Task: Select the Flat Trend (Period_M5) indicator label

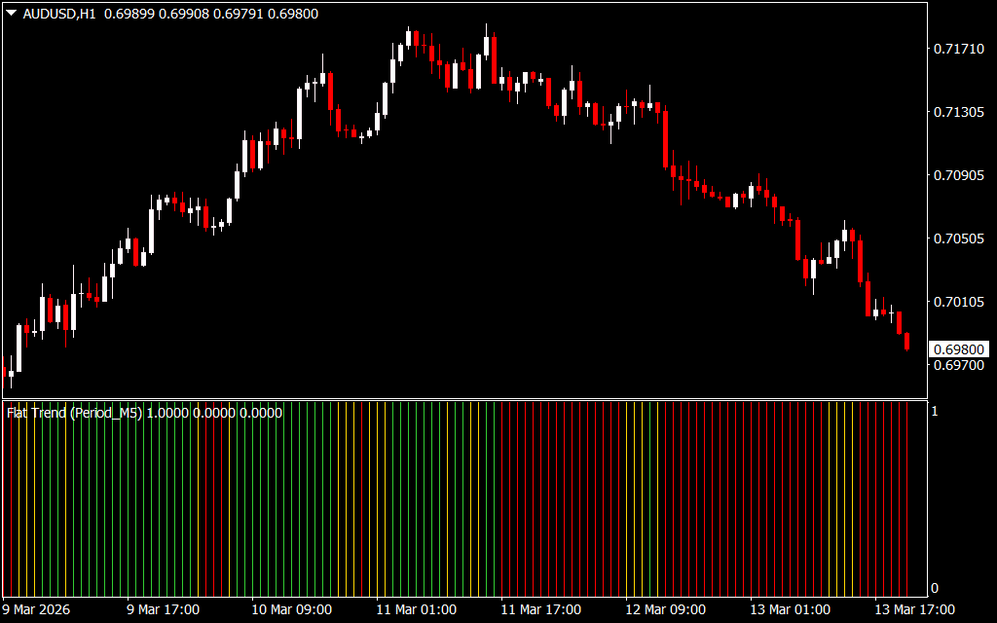Action: (x=75, y=413)
